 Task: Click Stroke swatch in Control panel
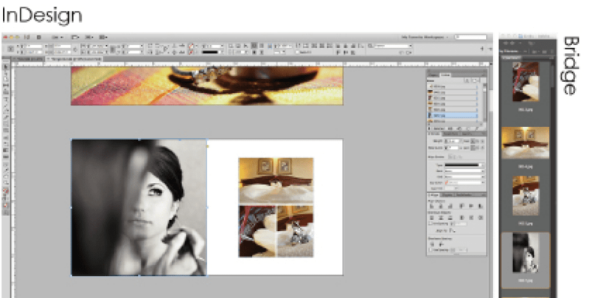pos(191,52)
